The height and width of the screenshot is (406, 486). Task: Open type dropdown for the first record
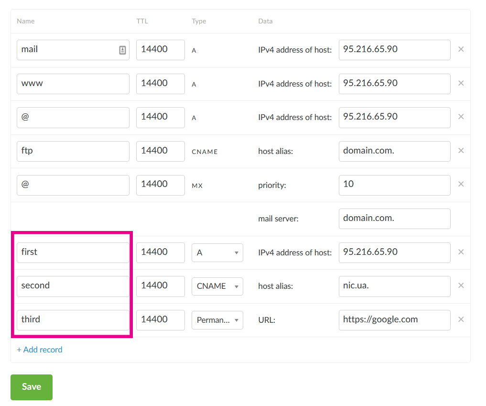click(217, 252)
